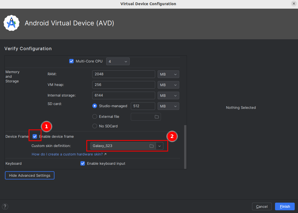Click the 'Custom skin definition:' label

[x=51, y=146]
